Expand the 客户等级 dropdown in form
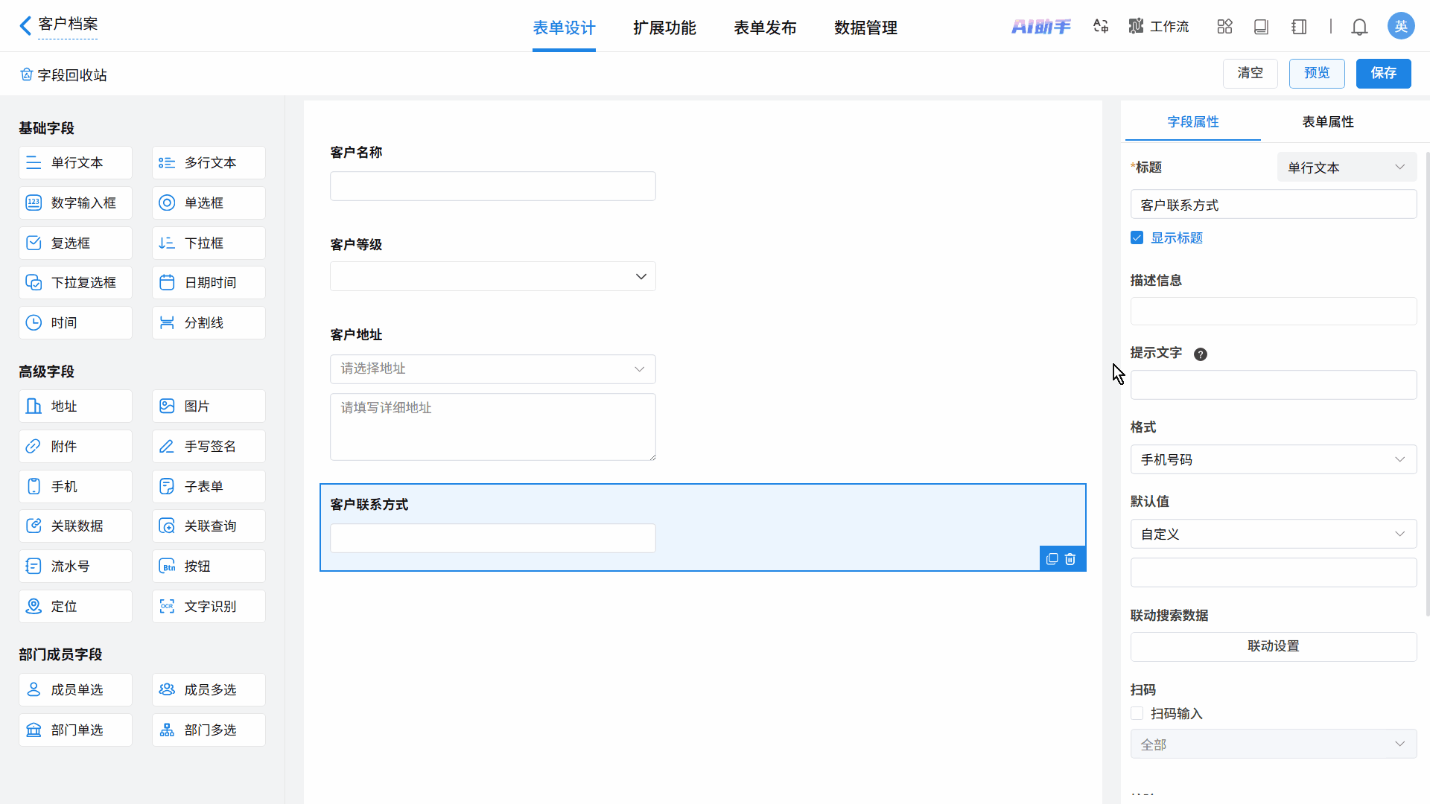1430x804 pixels. (x=492, y=277)
